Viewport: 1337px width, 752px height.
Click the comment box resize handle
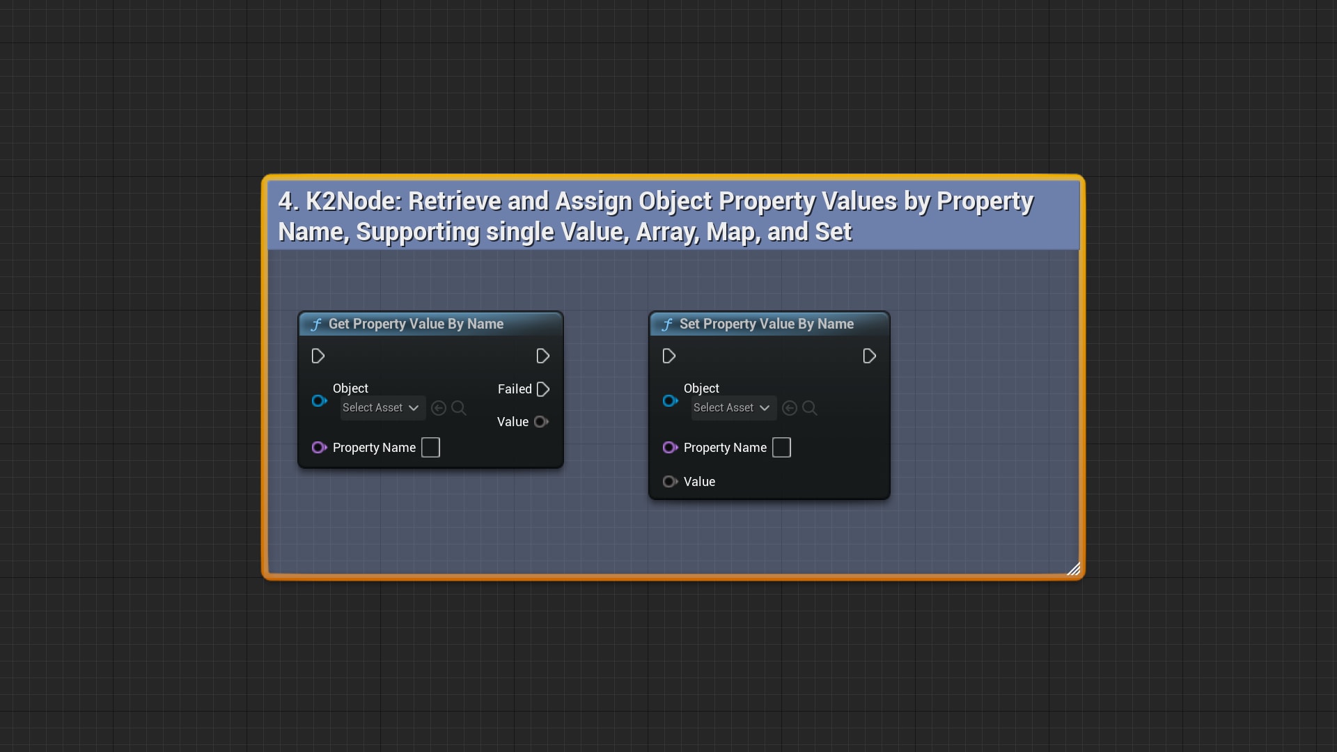tap(1074, 569)
